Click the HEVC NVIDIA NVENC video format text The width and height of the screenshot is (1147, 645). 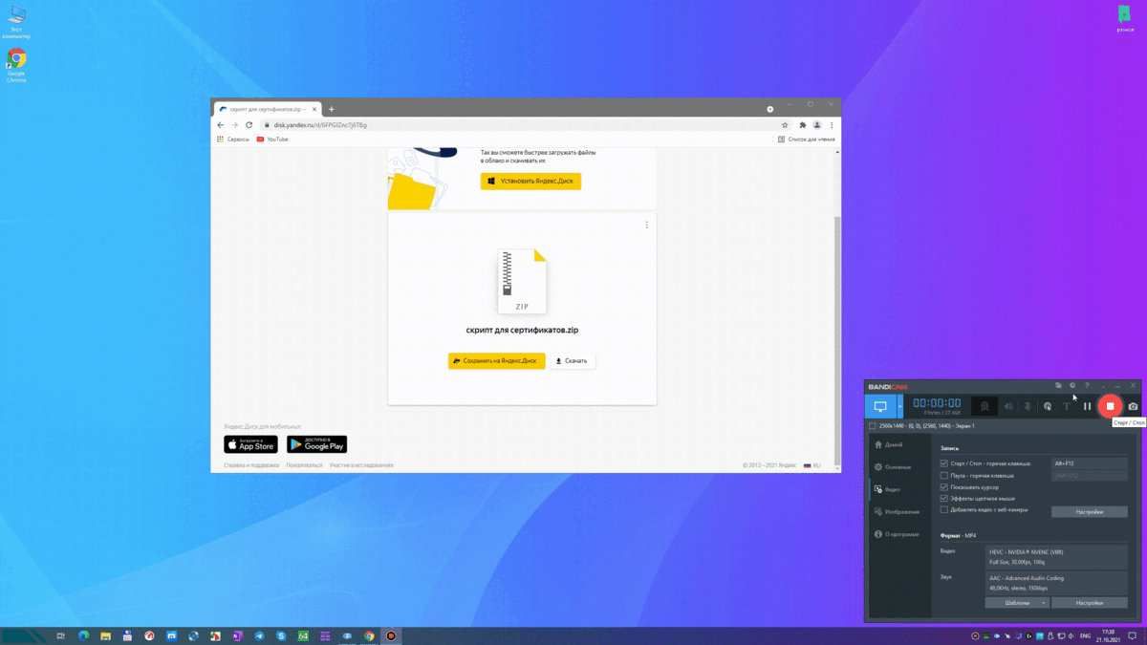click(x=1027, y=552)
